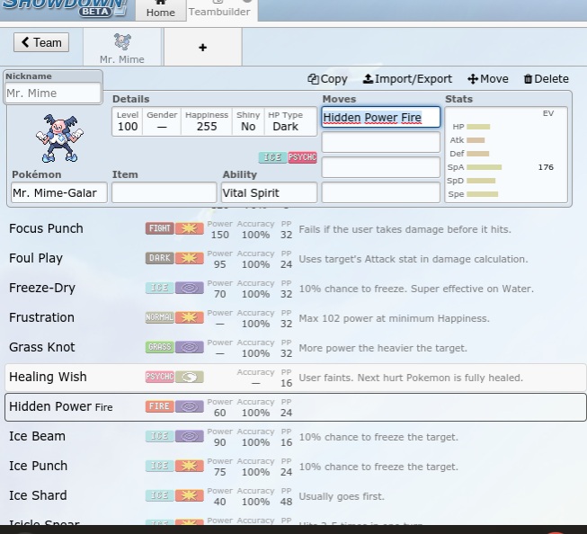
Task: Open the Ability field Vital Spirit
Action: (x=269, y=192)
